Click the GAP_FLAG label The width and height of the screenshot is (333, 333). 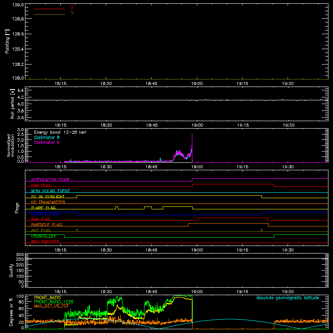pos(41,185)
